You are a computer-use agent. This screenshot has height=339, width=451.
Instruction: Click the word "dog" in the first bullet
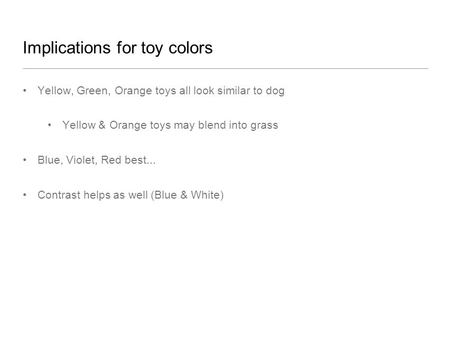pos(275,91)
